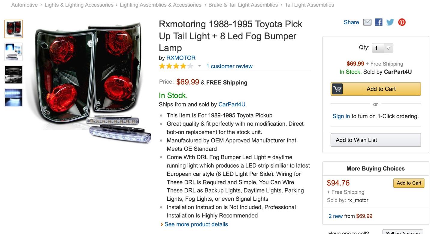Click the cart icon on Add to Cart
Screen dimensions: 439x234
click(337, 89)
